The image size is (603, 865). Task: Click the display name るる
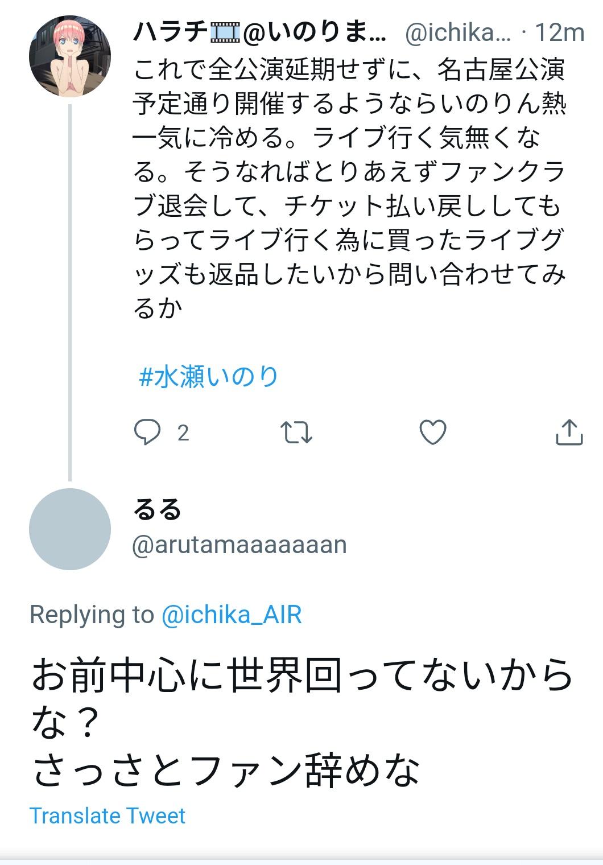157,509
